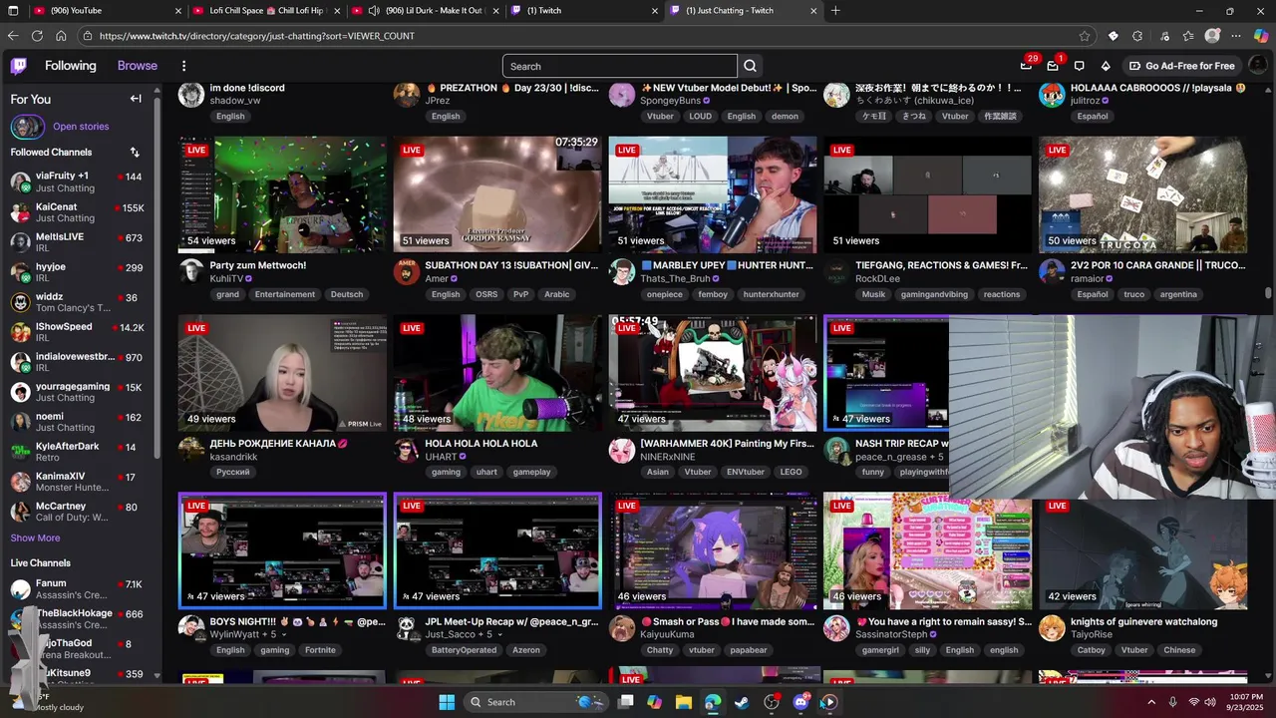Click browser back arrow
1276x718 pixels.
tap(13, 36)
